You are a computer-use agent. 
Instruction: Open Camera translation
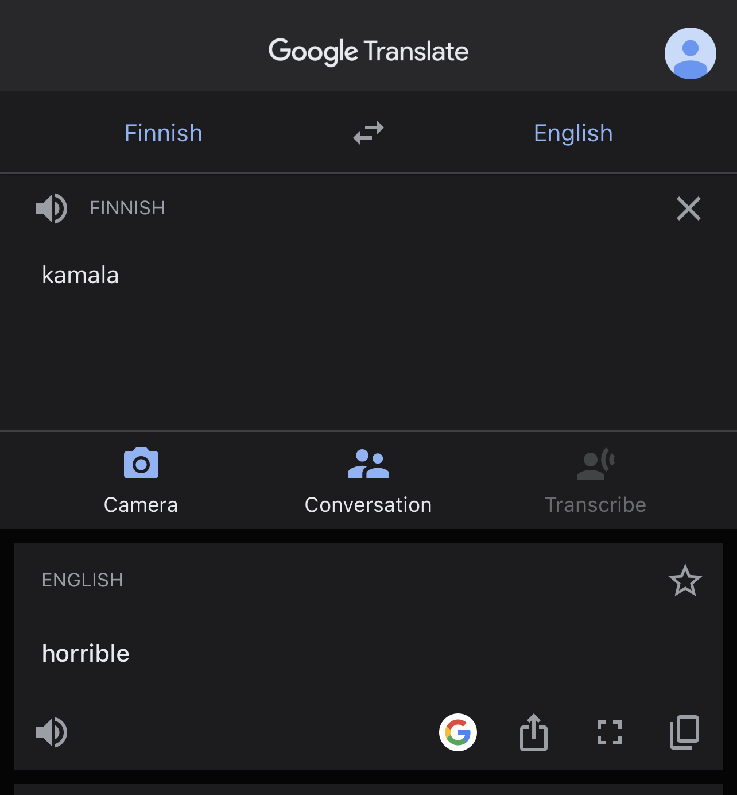[141, 463]
